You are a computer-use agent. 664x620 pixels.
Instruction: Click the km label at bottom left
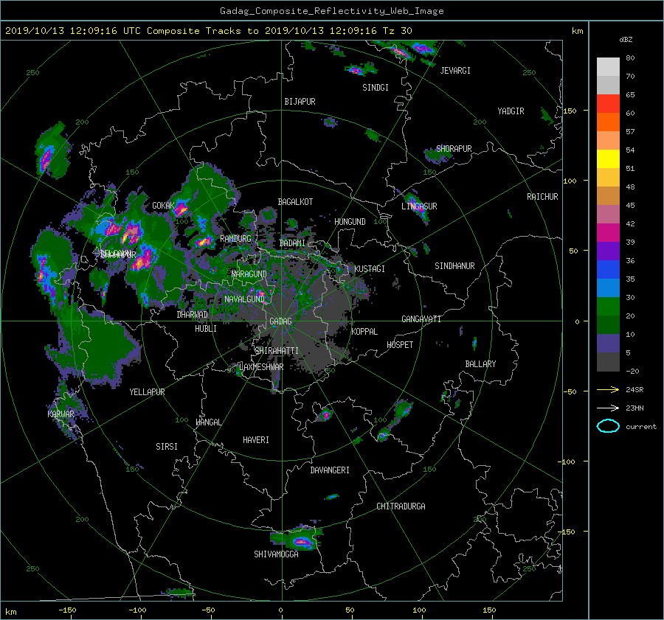[x=10, y=612]
